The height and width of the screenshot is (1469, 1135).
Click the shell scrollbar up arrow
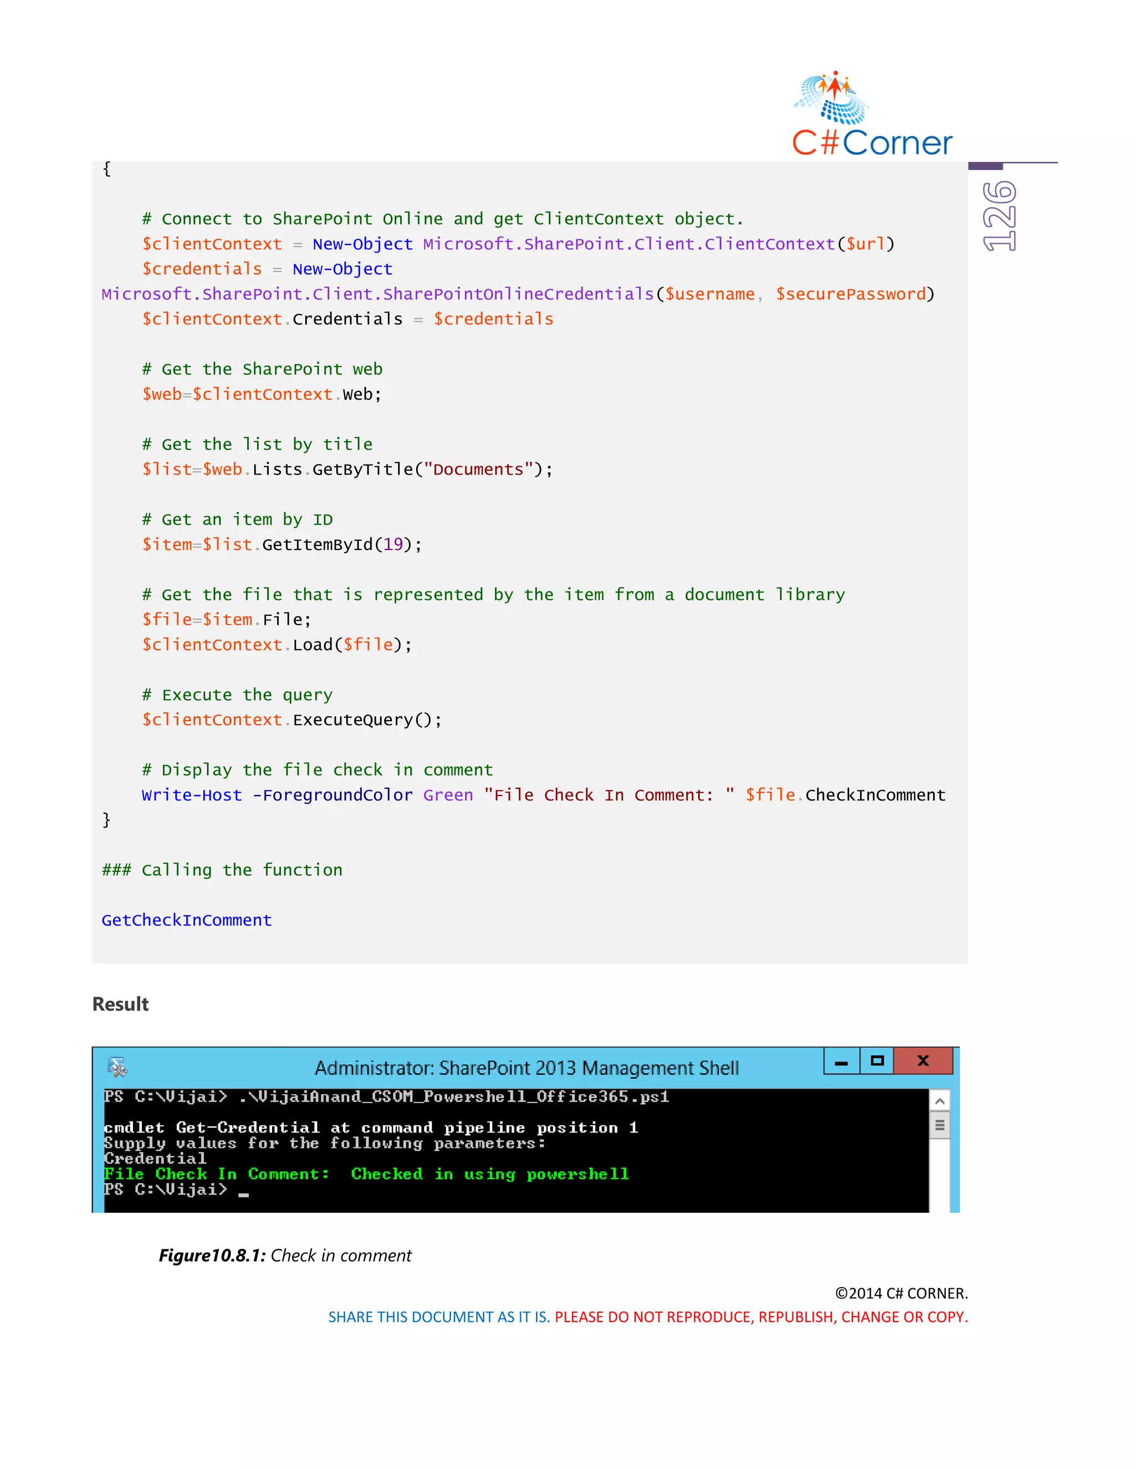point(940,1101)
